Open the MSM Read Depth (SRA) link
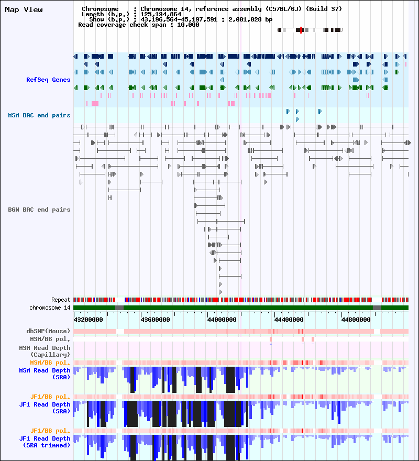419x461 pixels. point(45,374)
